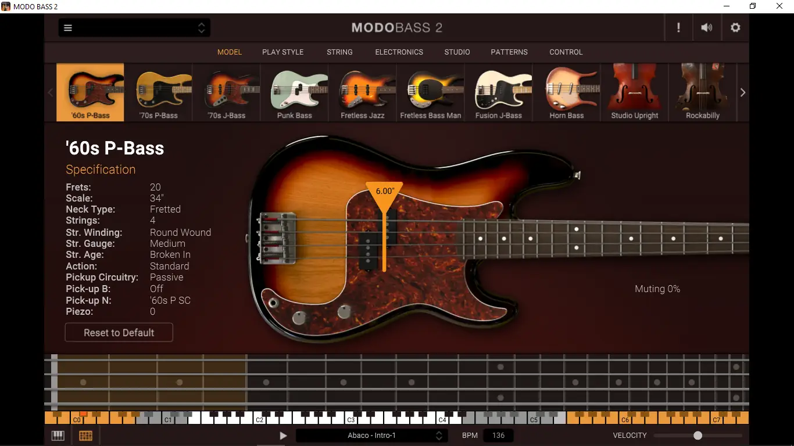
Task: Click the speaker audio icon
Action: click(x=707, y=28)
